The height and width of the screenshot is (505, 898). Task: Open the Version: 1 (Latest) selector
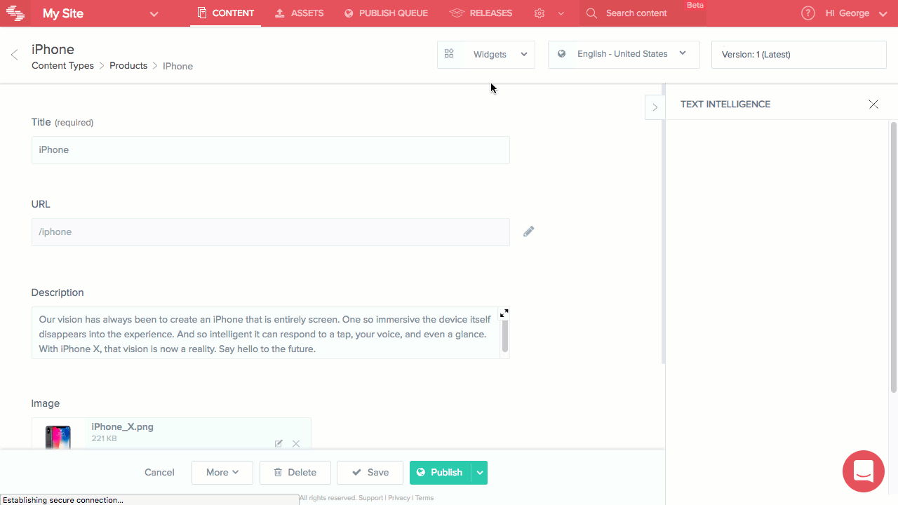click(x=799, y=55)
